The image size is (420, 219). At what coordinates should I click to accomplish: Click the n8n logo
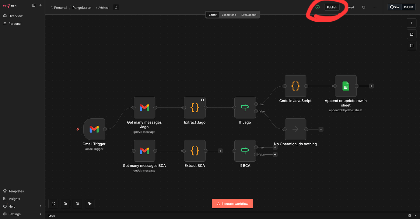(x=10, y=5)
